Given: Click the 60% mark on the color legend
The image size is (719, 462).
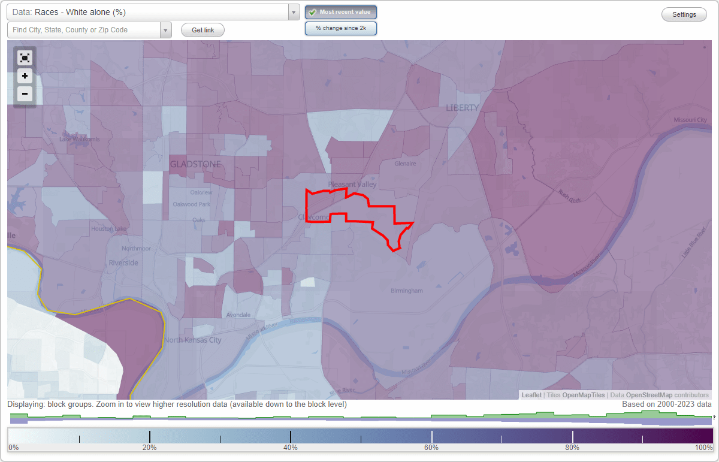Looking at the screenshot, I should (431, 436).
